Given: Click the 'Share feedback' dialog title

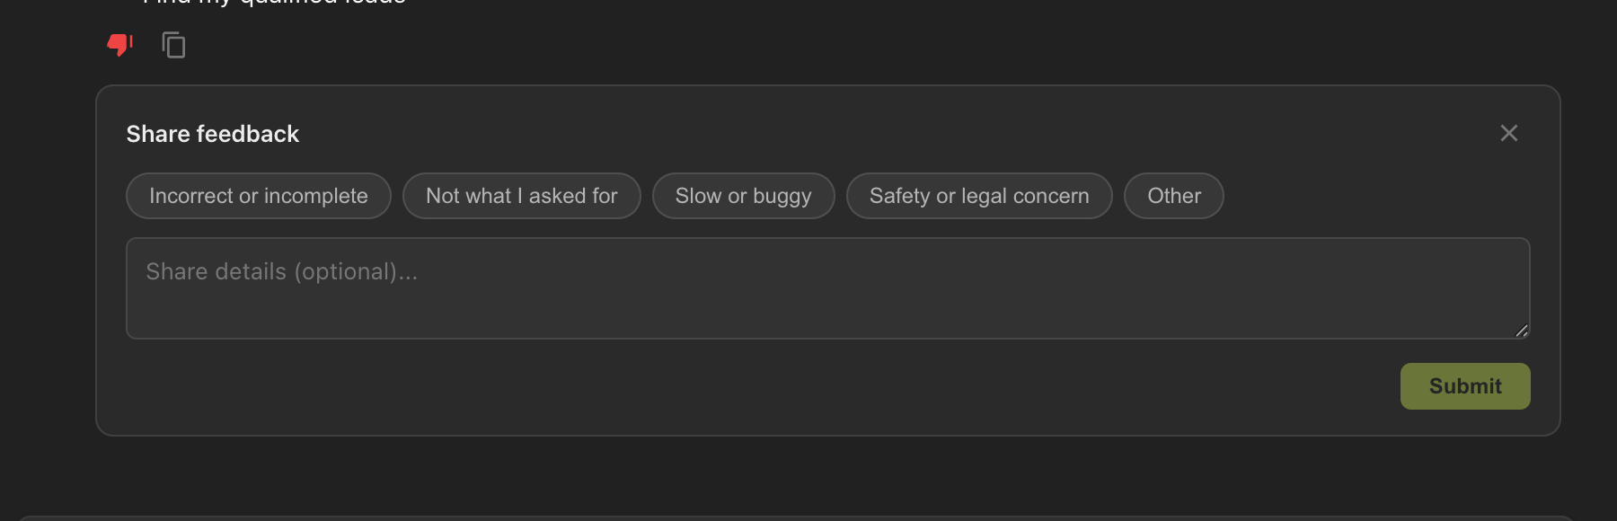Looking at the screenshot, I should click(212, 133).
